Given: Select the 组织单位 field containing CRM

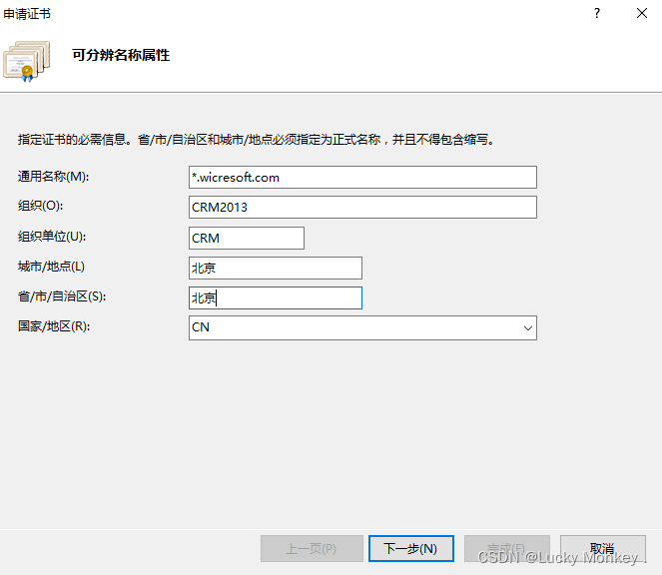Looking at the screenshot, I should pyautogui.click(x=247, y=239).
